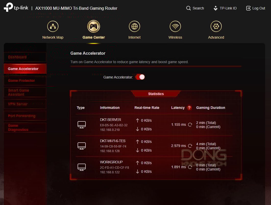Refresh latency for WORKGROUP
Viewport: 271px width, 205px height.
click(190, 167)
